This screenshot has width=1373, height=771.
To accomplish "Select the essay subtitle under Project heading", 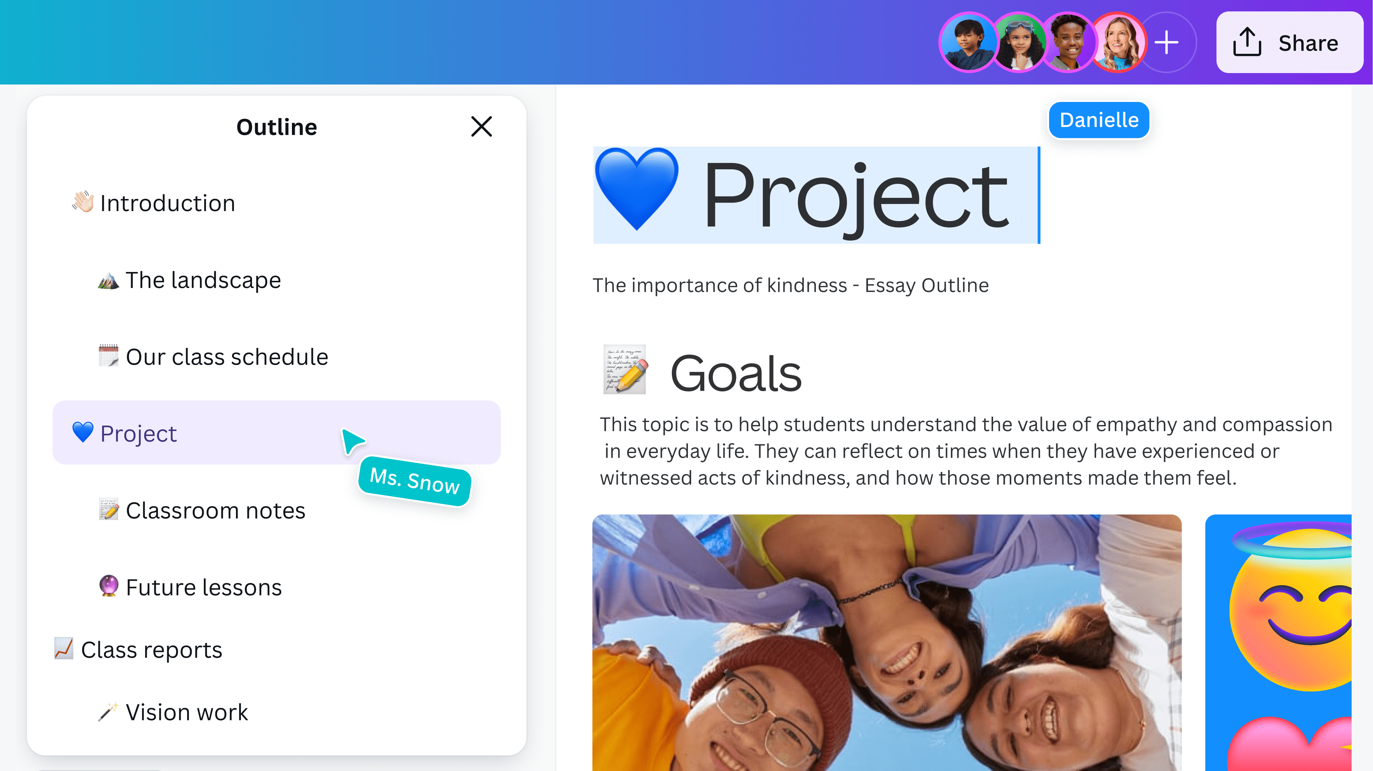I will (x=791, y=285).
